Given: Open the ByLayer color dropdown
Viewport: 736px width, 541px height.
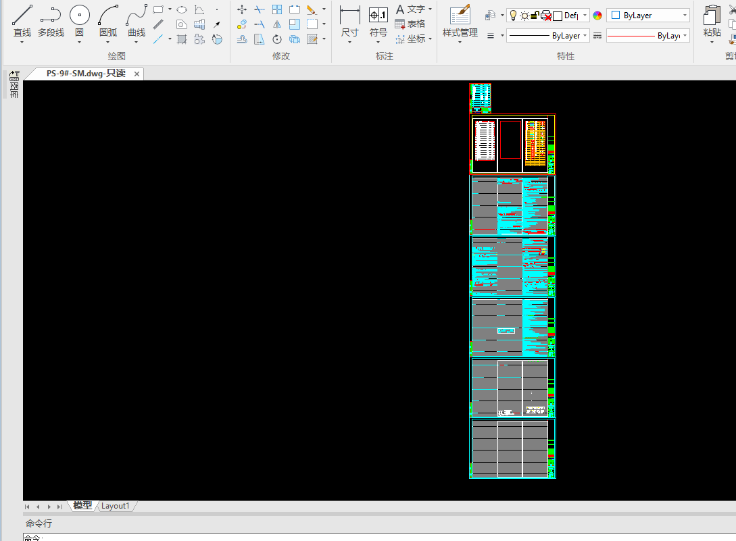Looking at the screenshot, I should coord(648,16).
